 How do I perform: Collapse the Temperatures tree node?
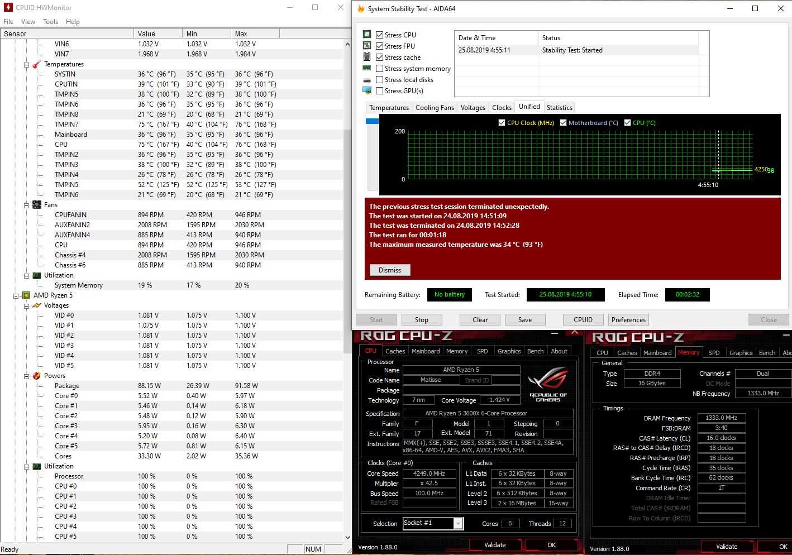click(26, 64)
